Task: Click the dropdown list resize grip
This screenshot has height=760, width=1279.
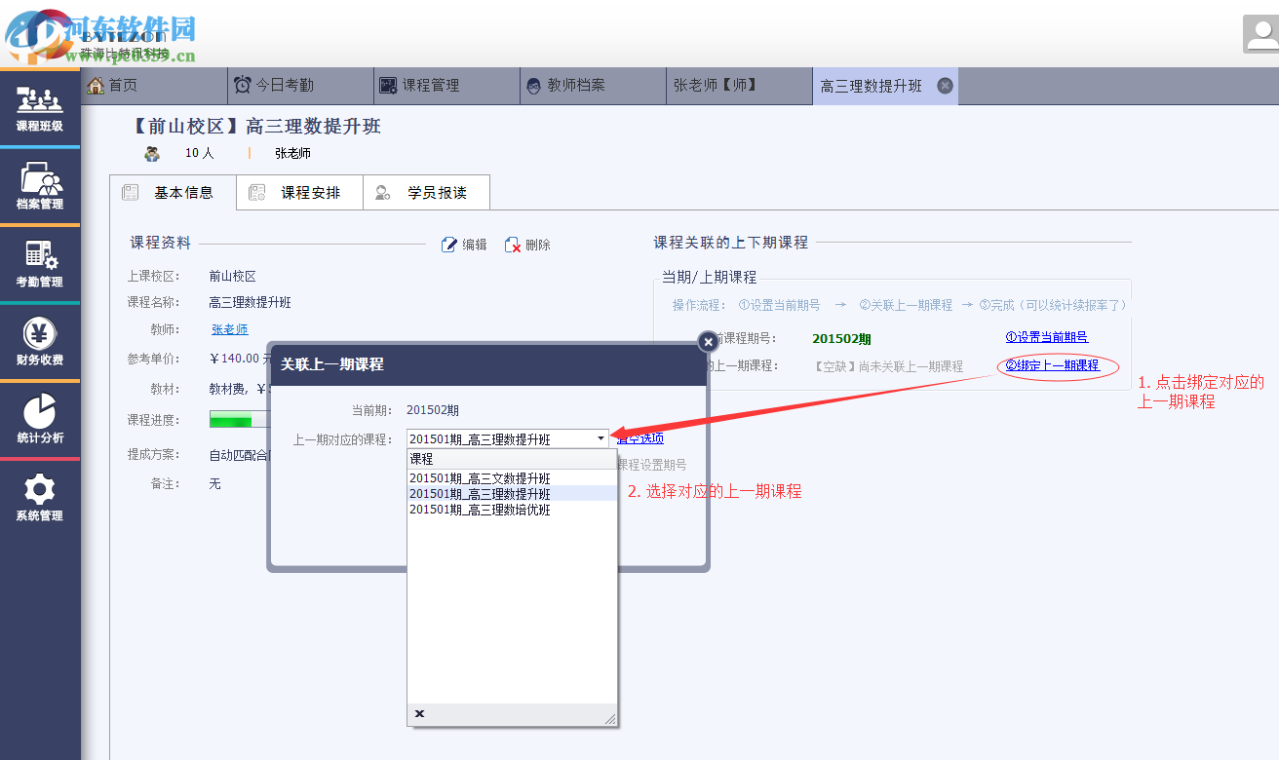Action: tap(610, 719)
